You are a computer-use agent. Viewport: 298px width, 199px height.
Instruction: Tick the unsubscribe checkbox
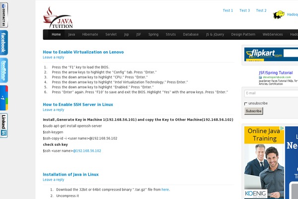click(x=245, y=103)
